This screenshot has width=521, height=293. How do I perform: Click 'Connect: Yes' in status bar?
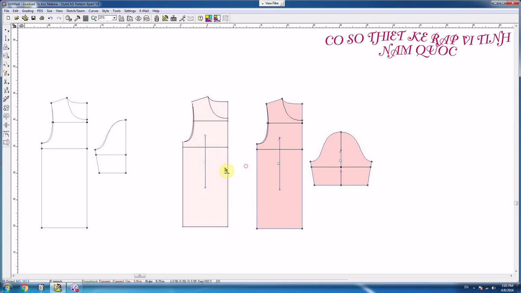[x=122, y=281]
